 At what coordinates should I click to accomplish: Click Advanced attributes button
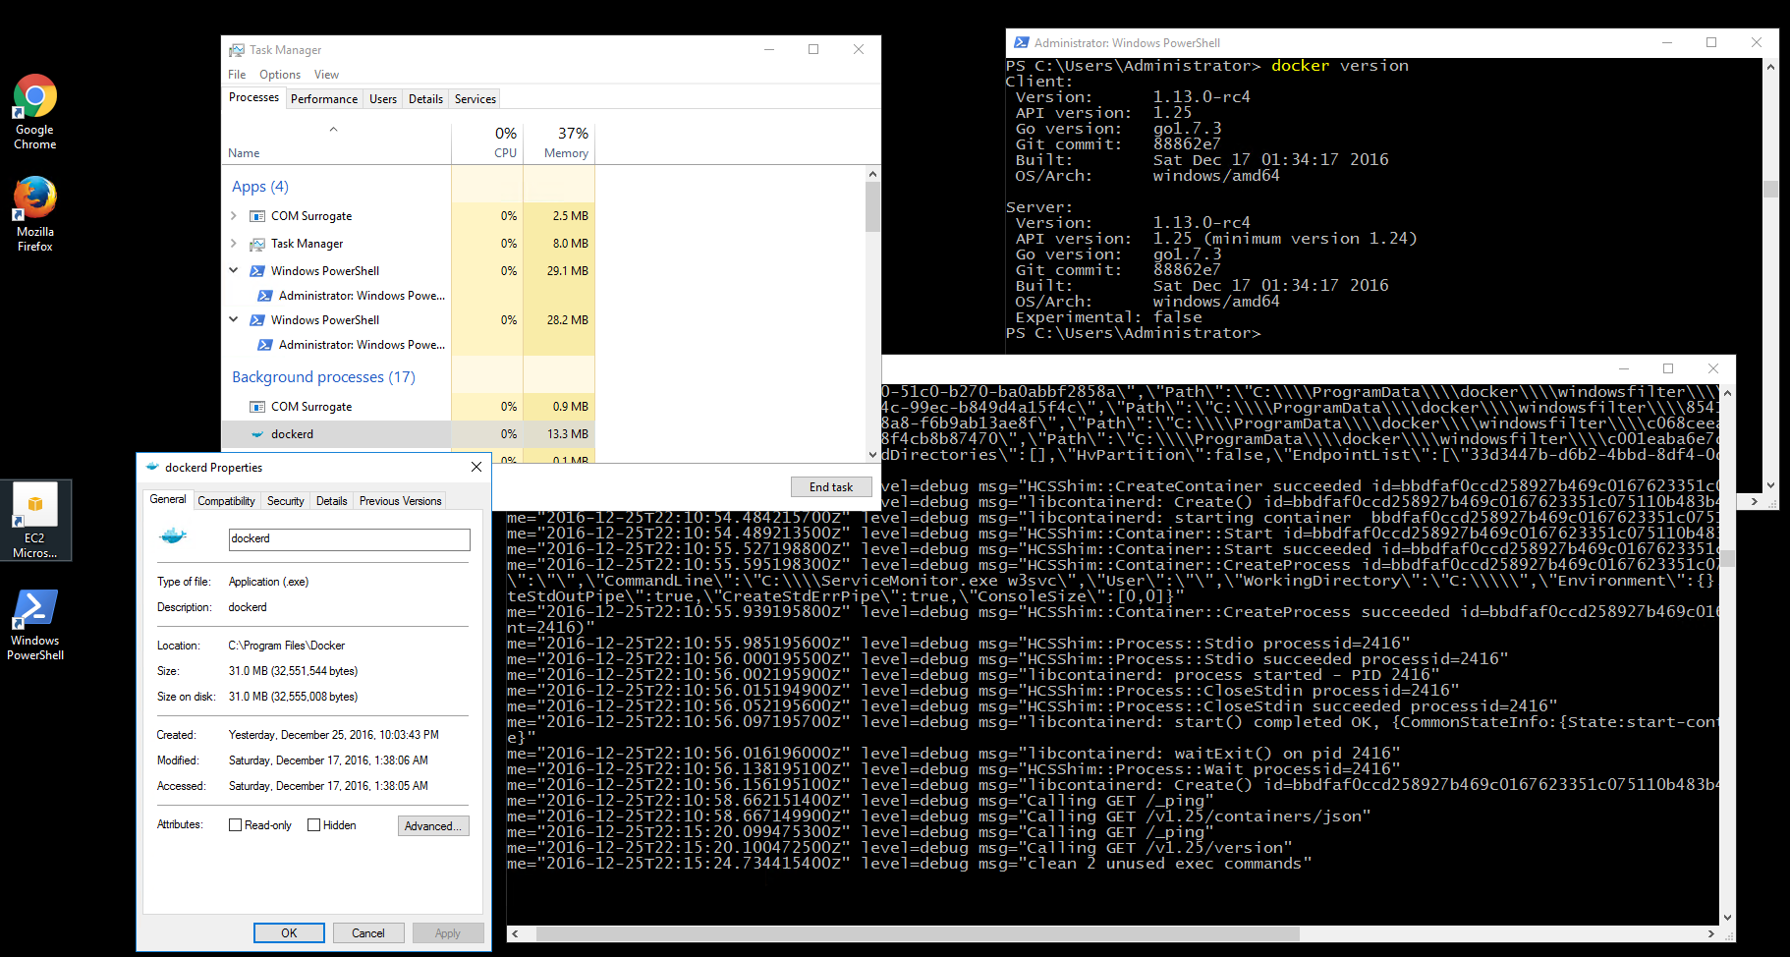coord(433,826)
